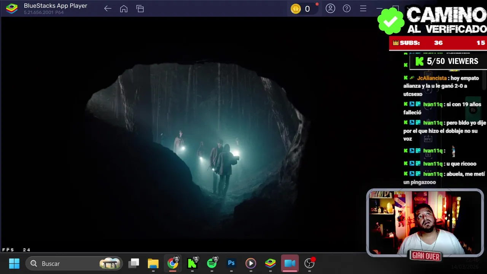Switch to Google Chrome in taskbar
487x274 pixels.
tap(173, 263)
